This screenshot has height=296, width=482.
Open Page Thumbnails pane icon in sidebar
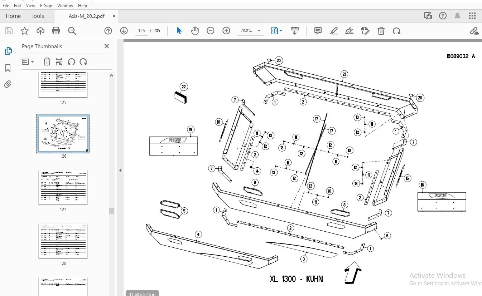coord(8,51)
